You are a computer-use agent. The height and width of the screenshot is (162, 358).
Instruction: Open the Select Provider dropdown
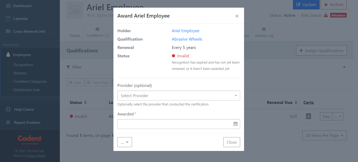(179, 96)
